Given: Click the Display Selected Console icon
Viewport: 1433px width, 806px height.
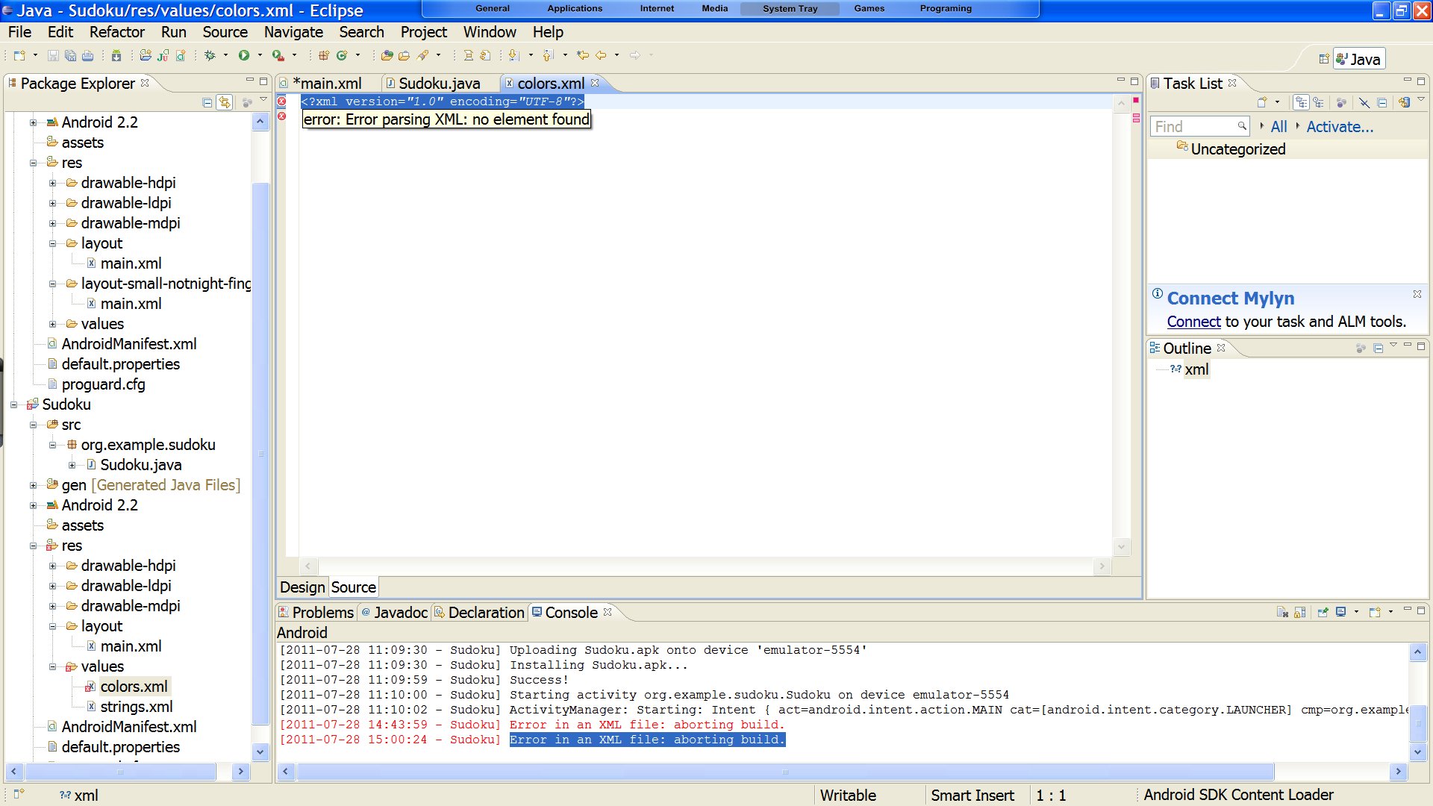Looking at the screenshot, I should [1340, 613].
